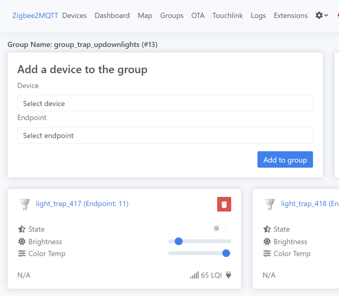The height and width of the screenshot is (296, 339).
Task: Click the State star icon for light_trap_417
Action: [22, 229]
